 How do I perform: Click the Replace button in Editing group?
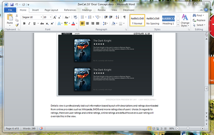(x=199, y=20)
